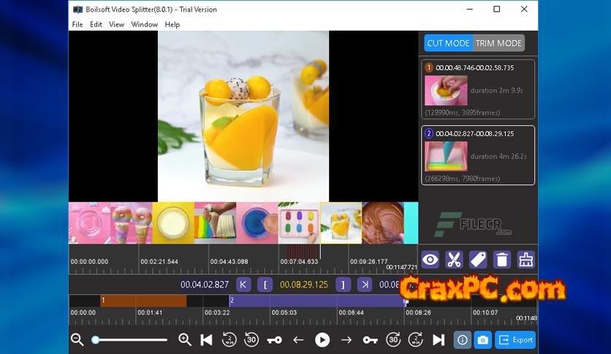Select segment 1 in the clip list
Image resolution: width=611 pixels, height=354 pixels.
coord(478,89)
